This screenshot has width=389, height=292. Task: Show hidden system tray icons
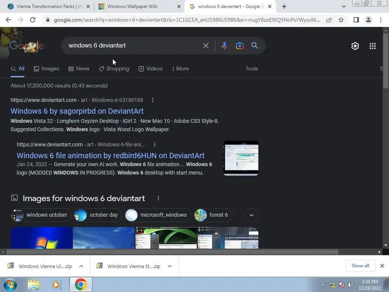323,285
